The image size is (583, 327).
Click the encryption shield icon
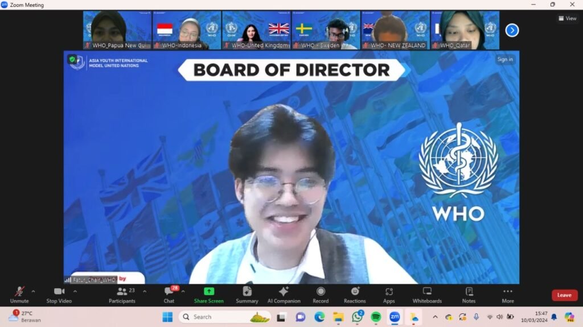[x=72, y=59]
